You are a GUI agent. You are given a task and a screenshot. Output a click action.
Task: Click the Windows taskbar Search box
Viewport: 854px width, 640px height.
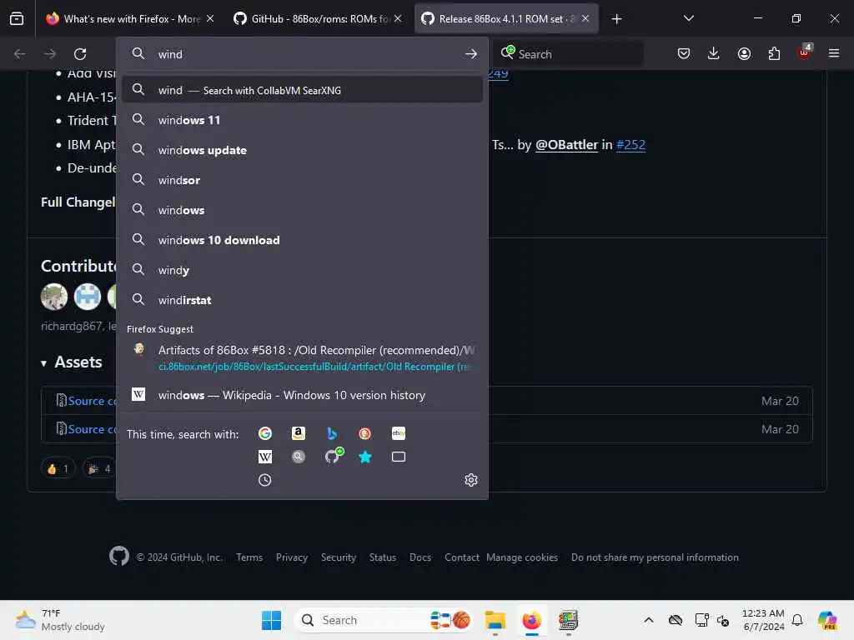tap(384, 620)
